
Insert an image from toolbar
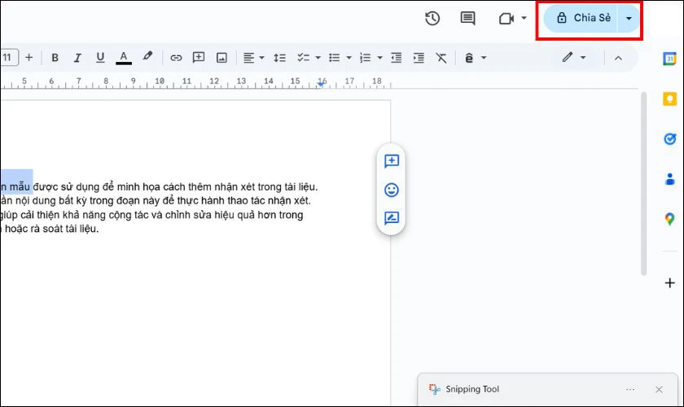pyautogui.click(x=221, y=58)
